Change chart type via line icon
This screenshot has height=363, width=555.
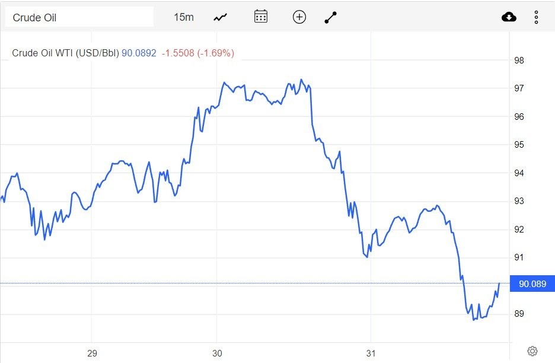(x=221, y=17)
